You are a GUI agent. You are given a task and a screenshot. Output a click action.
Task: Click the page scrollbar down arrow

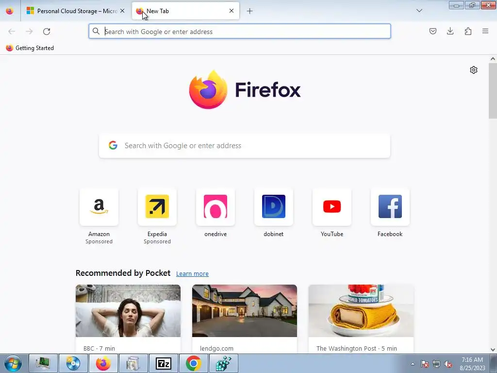[493, 350]
